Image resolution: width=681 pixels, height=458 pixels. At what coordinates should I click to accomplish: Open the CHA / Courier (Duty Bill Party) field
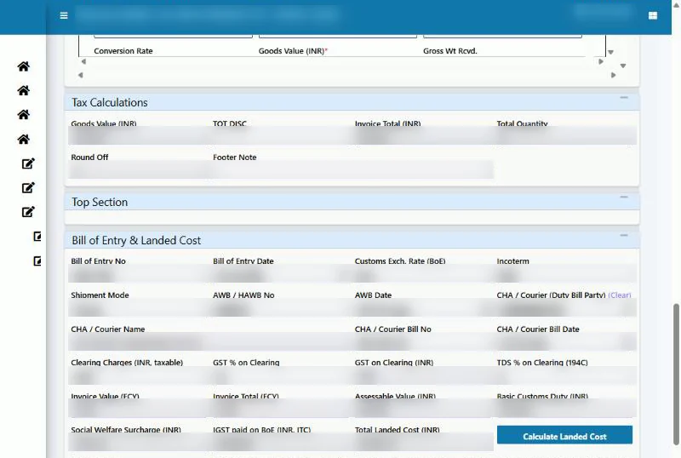tap(565, 307)
